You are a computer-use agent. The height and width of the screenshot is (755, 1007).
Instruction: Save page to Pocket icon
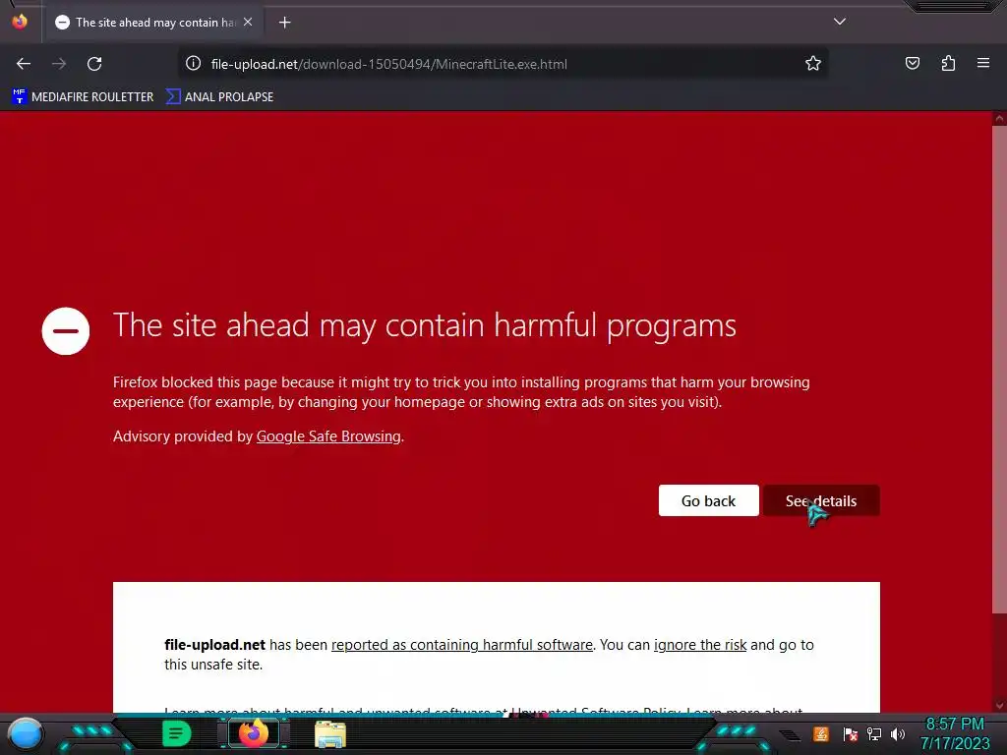(913, 63)
